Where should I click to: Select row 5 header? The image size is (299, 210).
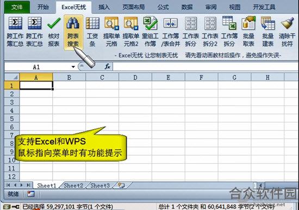[x=12, y=119]
